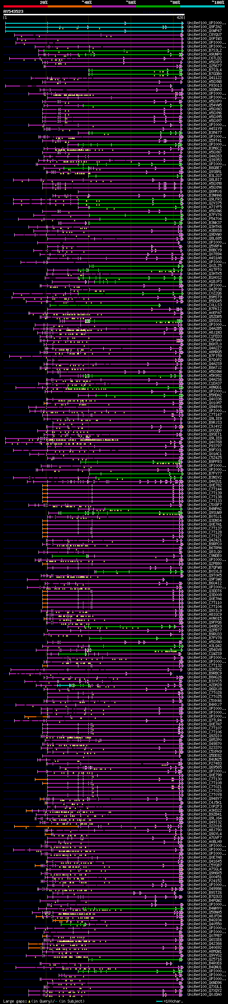Image resolution: width=228 pixels, height=1004 pixels.
Task: Click UniRef100_O22016 label
Action: [204, 826]
